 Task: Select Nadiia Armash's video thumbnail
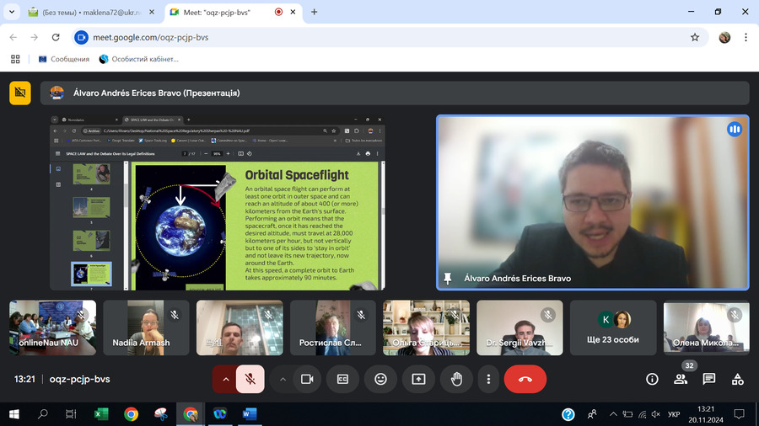pyautogui.click(x=146, y=327)
